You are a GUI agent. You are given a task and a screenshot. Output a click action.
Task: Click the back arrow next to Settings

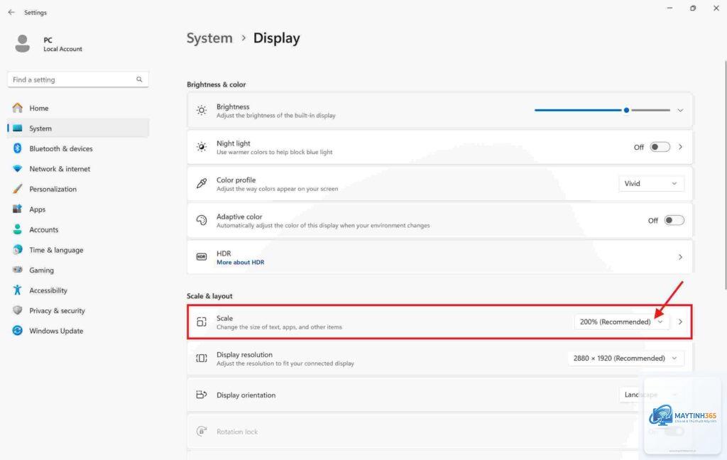coord(11,13)
